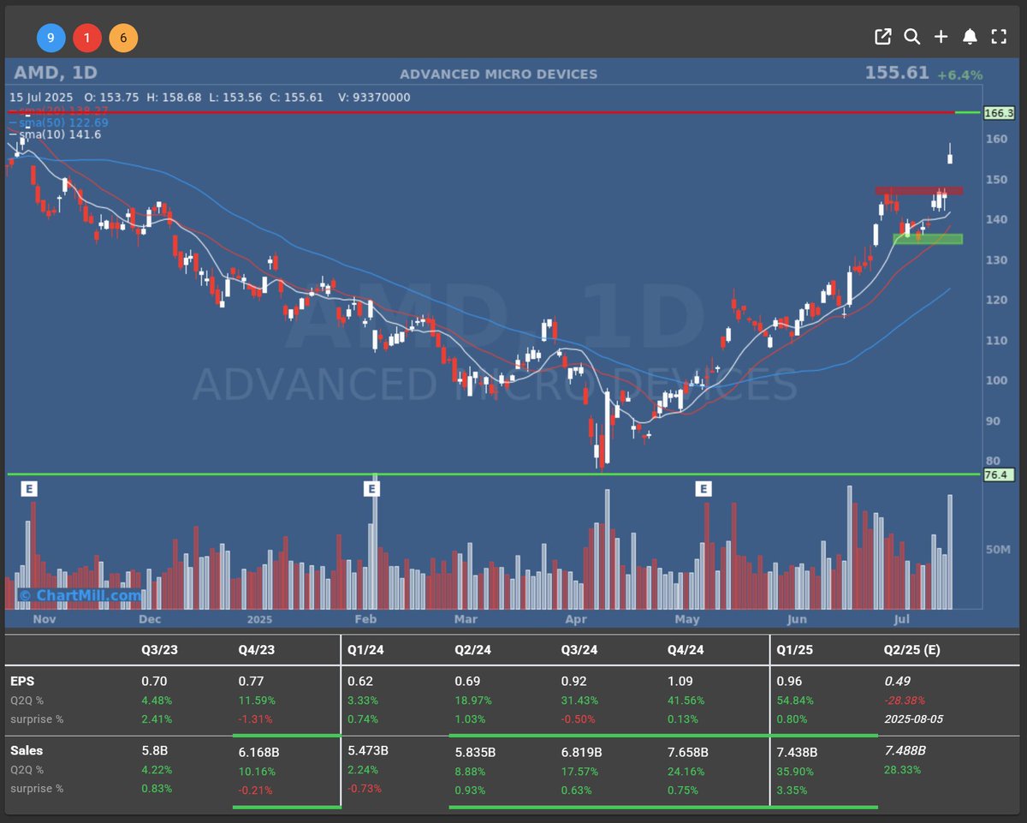Click the earnings date 2025-08-05
The height and width of the screenshot is (823, 1027).
[913, 719]
